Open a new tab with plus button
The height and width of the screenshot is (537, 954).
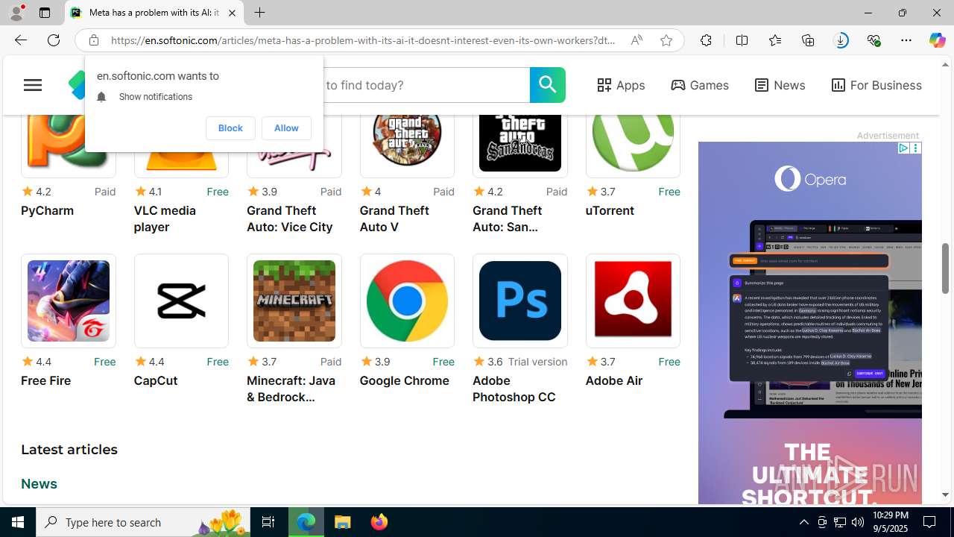[260, 13]
